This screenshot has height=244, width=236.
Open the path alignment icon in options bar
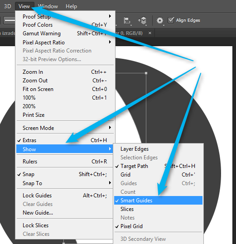[x=127, y=21]
